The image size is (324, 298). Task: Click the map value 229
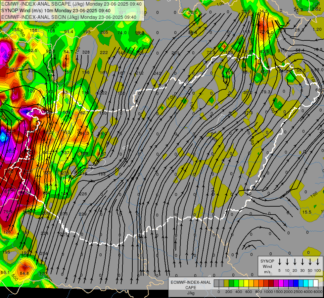83,214
